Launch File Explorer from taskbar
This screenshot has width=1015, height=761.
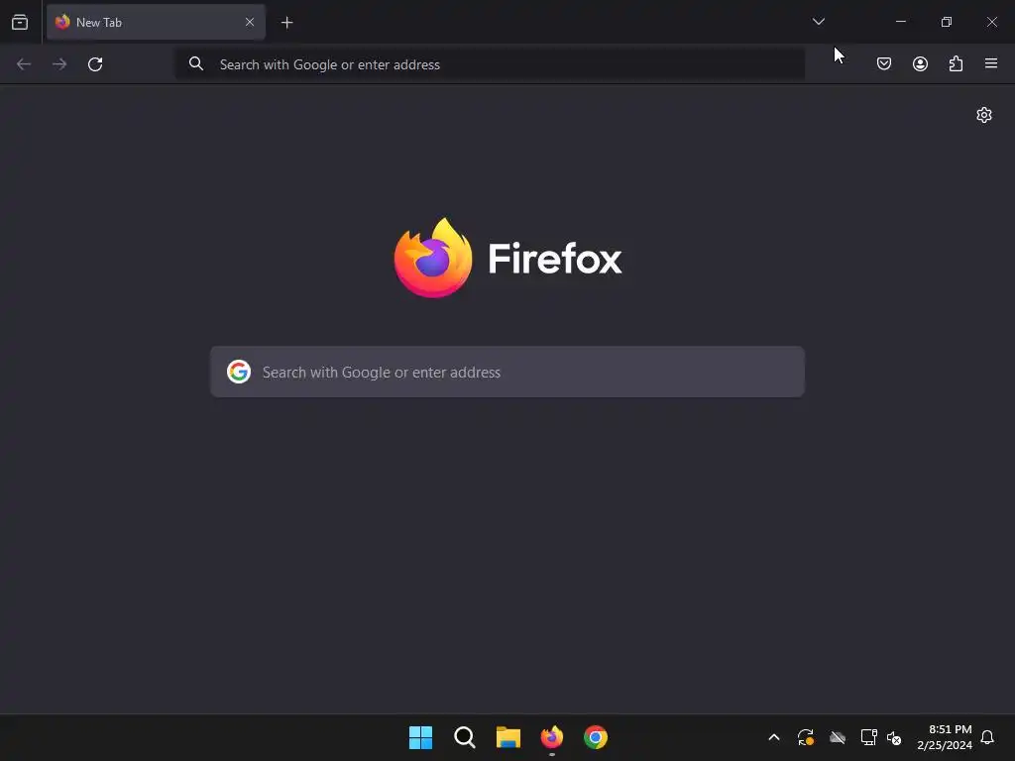tap(508, 737)
